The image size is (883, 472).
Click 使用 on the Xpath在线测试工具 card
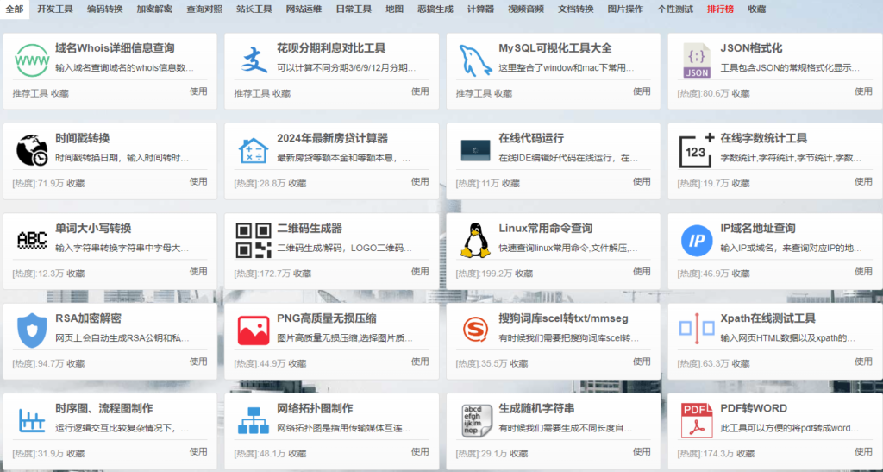point(863,362)
